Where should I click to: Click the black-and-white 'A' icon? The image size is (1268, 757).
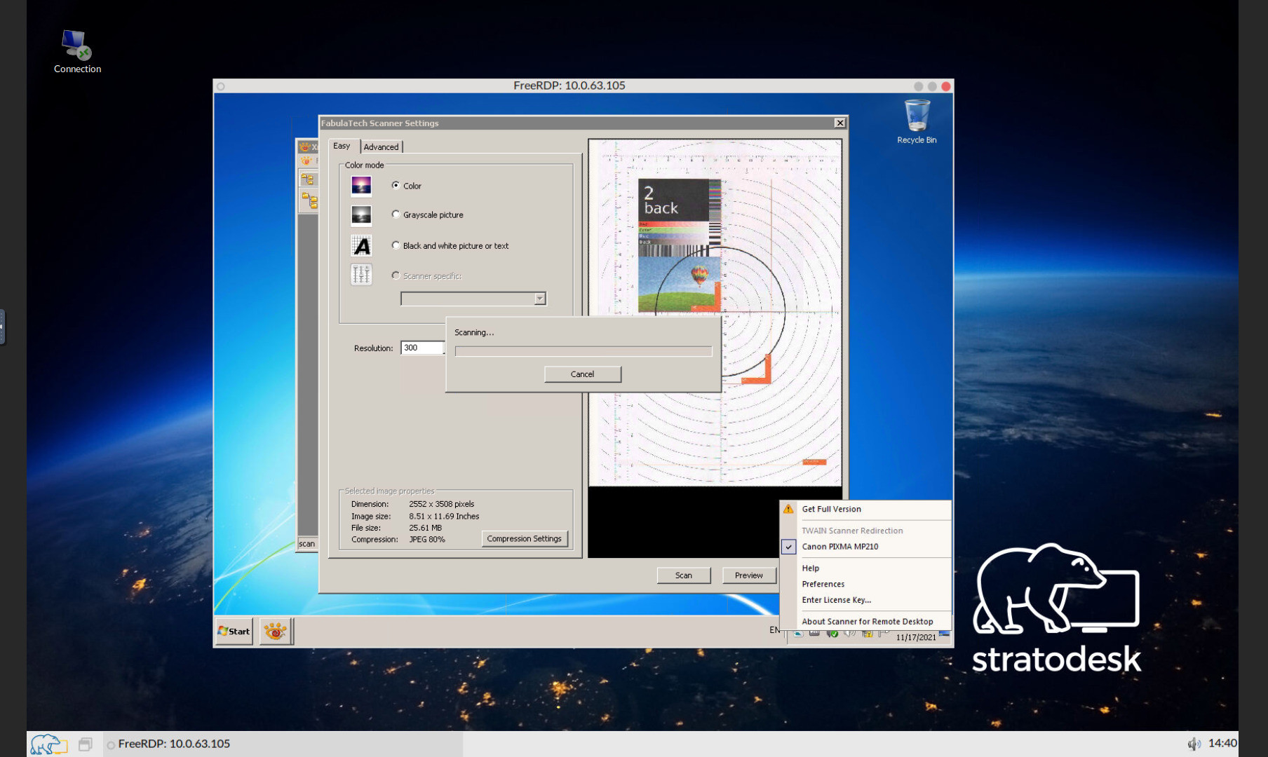(x=360, y=245)
